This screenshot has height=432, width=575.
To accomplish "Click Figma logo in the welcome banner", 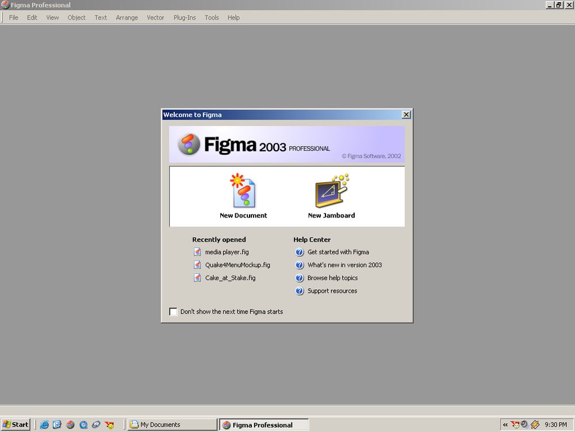I will (x=189, y=144).
